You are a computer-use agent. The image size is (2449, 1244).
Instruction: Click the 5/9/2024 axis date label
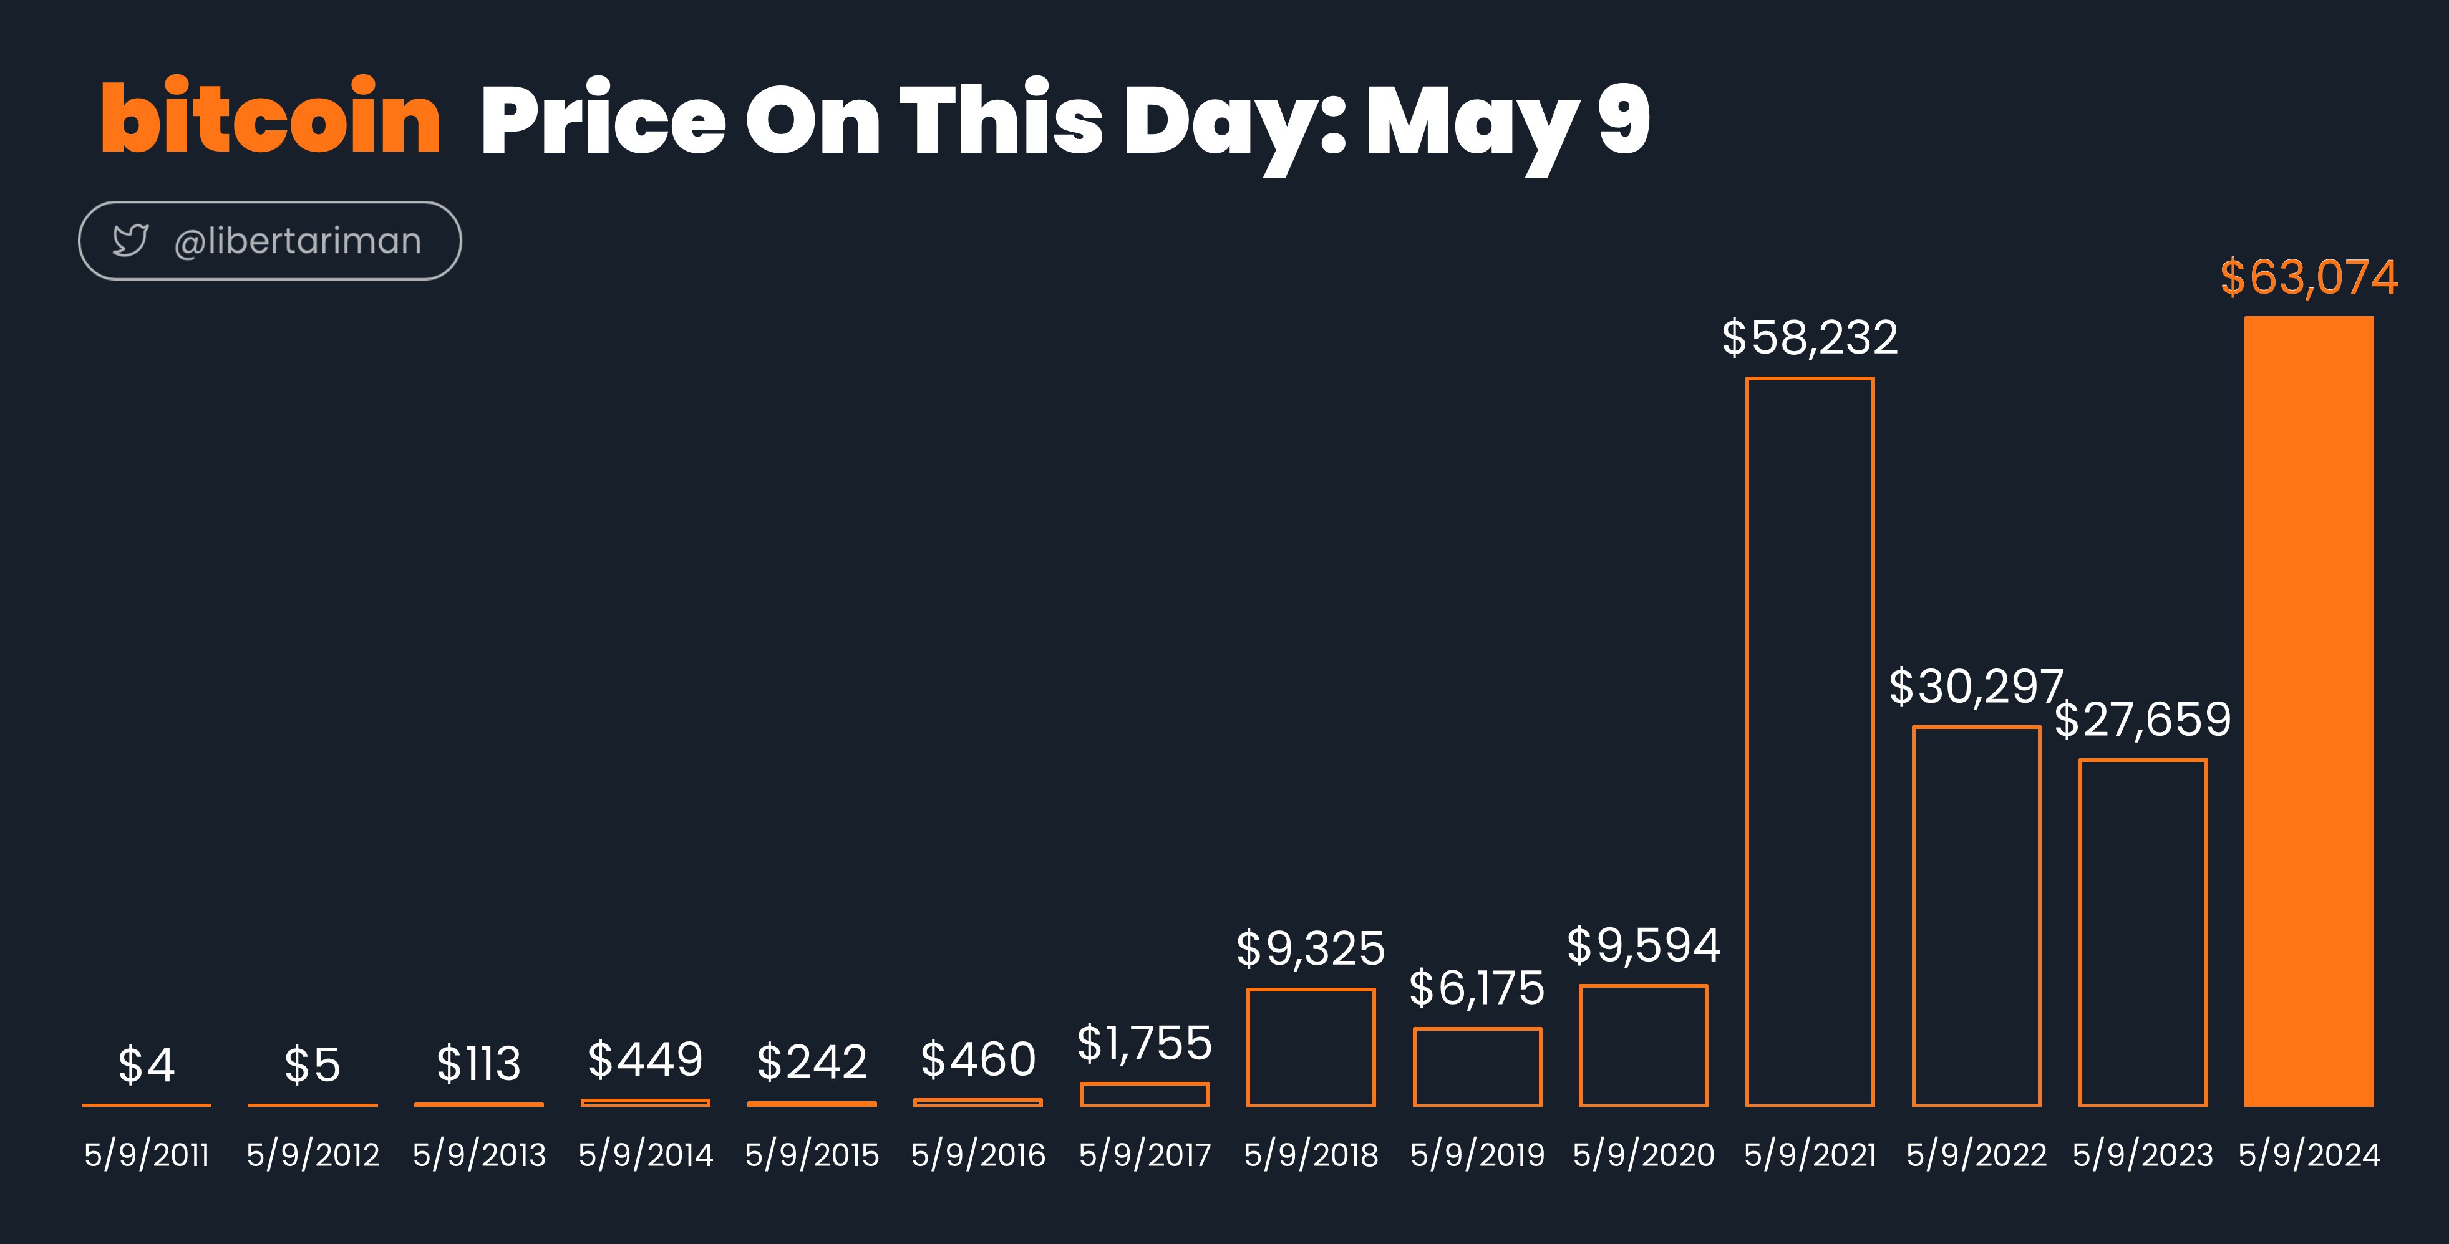(x=2309, y=1155)
